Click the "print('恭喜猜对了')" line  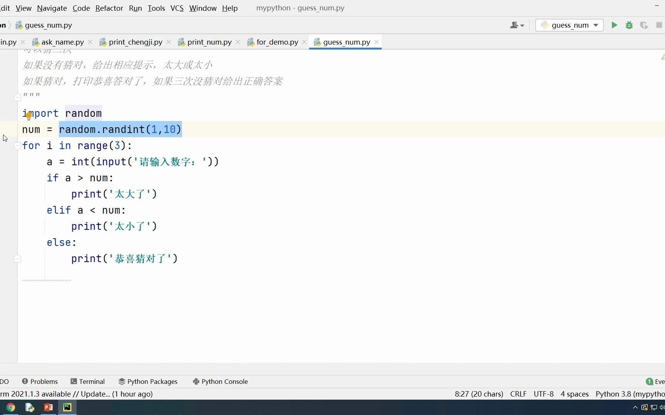124,259
